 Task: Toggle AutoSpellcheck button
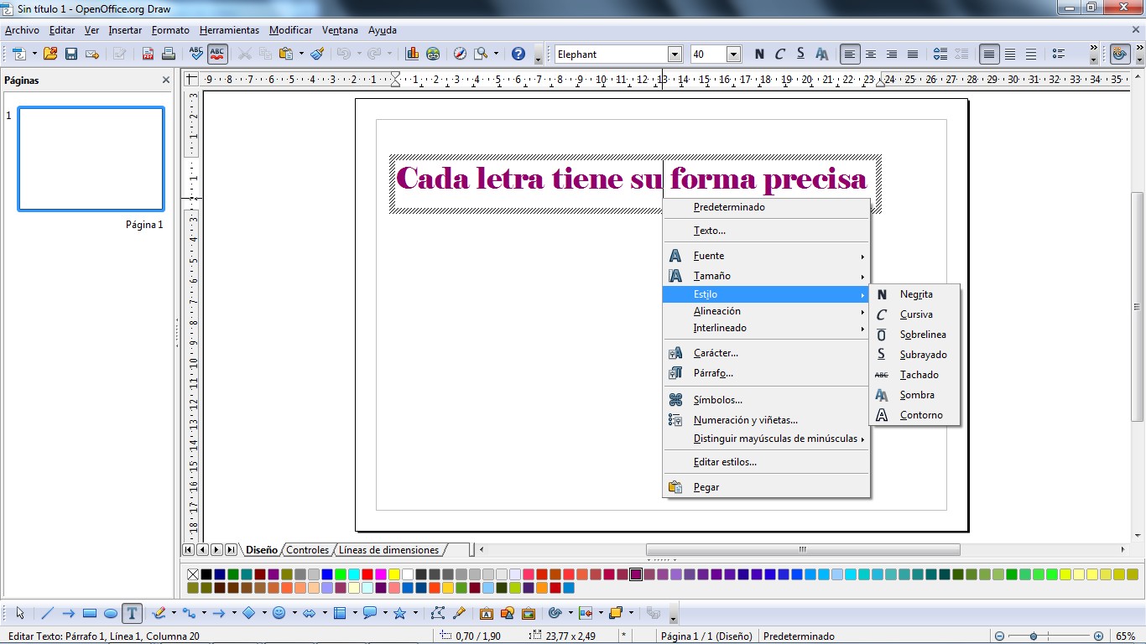217,54
